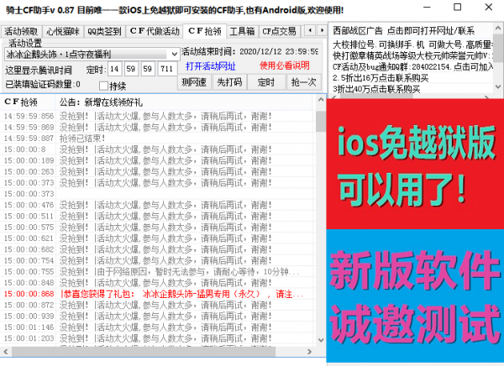Open the 心悦猫咪 tab
Image resolution: width=504 pixels, height=366 pixels.
[x=63, y=32]
